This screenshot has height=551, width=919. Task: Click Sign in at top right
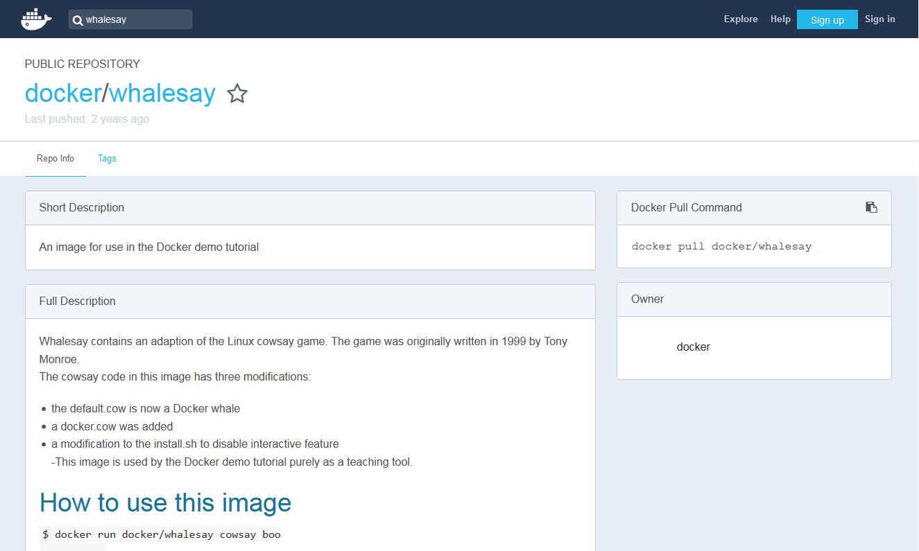point(879,19)
